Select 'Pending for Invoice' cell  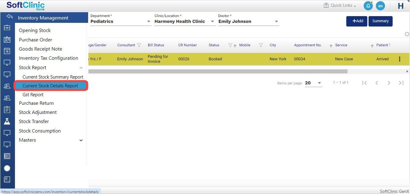[x=158, y=59]
